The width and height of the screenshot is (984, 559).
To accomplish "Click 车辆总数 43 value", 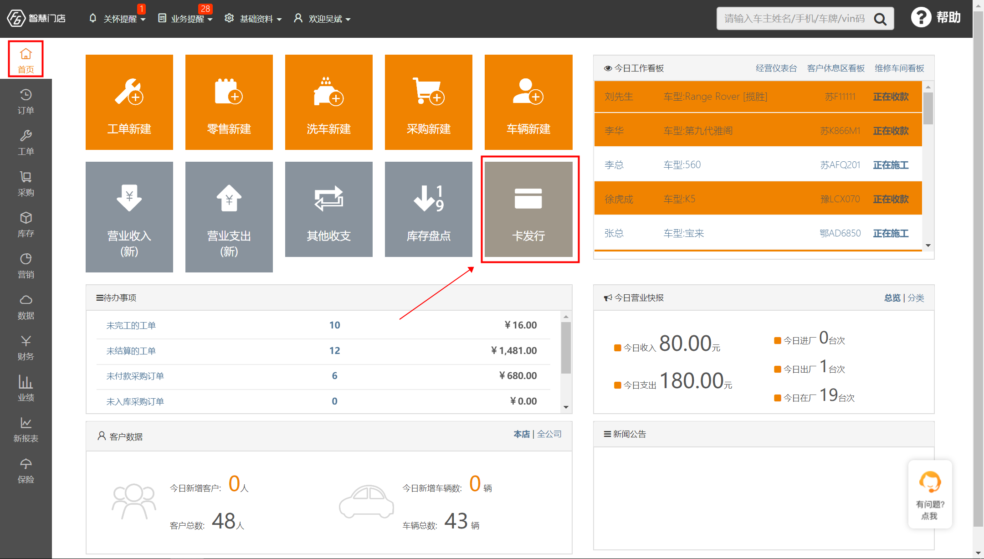I will [456, 521].
